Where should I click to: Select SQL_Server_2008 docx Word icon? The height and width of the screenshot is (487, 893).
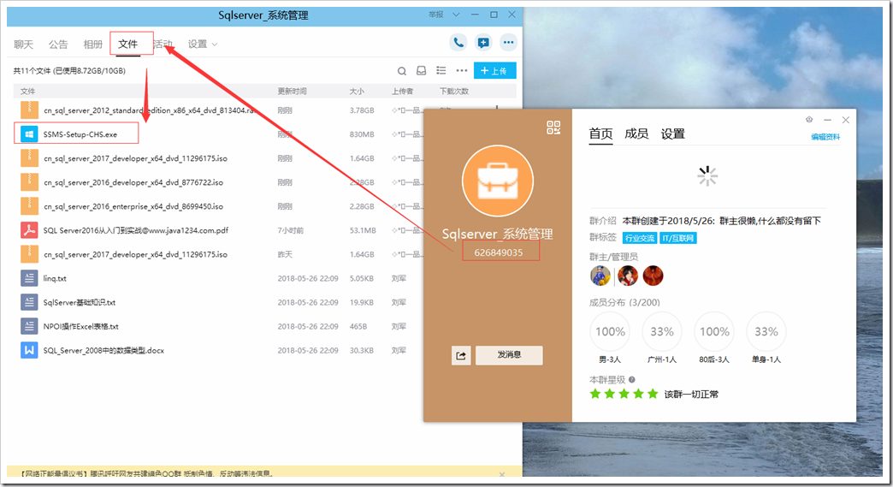pos(30,350)
